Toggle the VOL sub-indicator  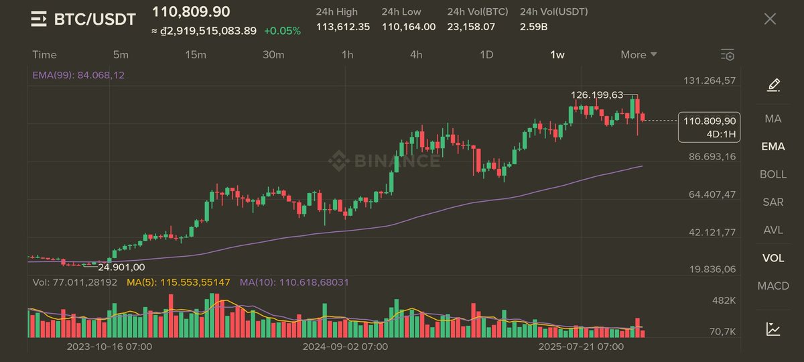(773, 258)
